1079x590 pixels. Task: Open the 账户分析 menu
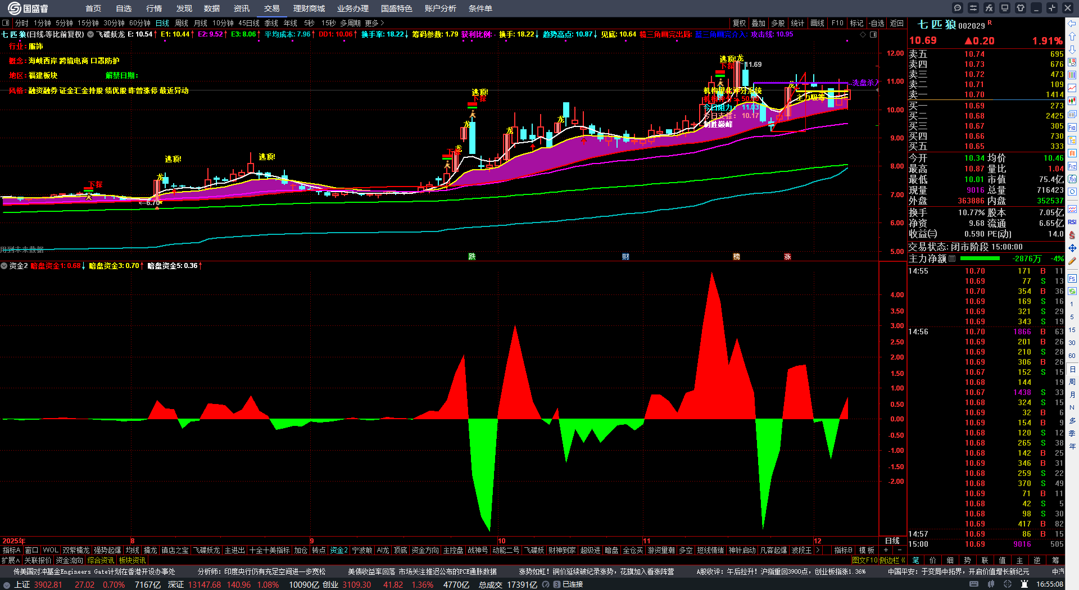(441, 8)
